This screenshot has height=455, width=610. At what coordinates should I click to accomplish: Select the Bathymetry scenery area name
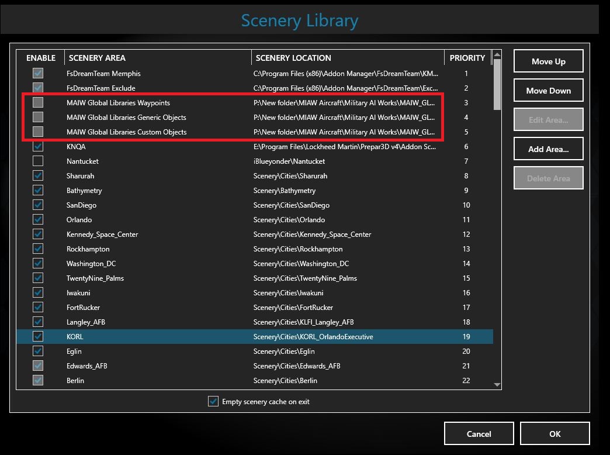84,190
